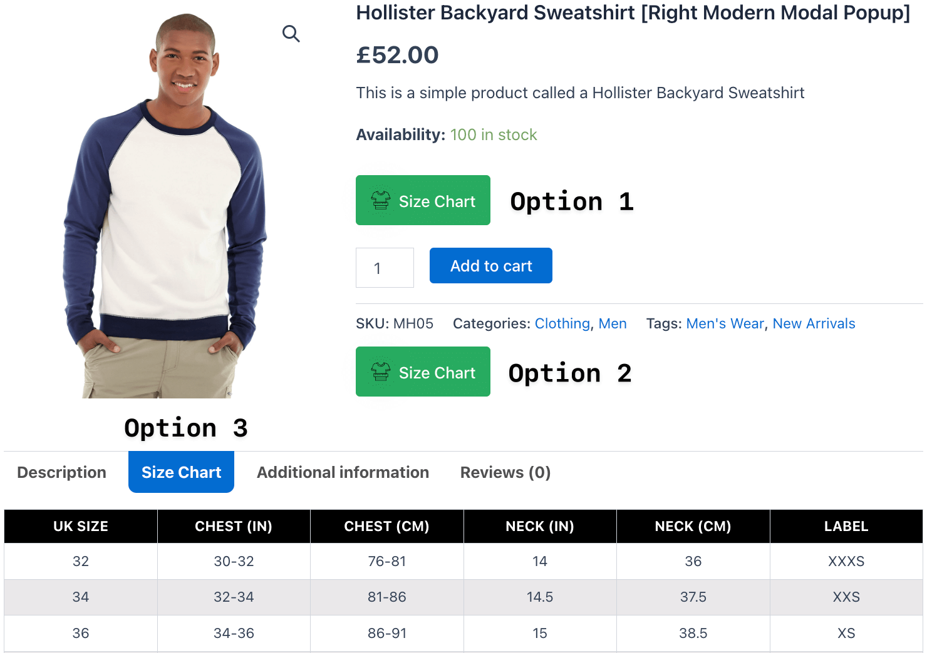927x653 pixels.
Task: Open the Size Chart button beside Option 2
Action: (423, 372)
